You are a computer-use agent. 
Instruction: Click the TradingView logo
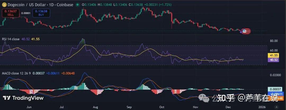[23, 98]
